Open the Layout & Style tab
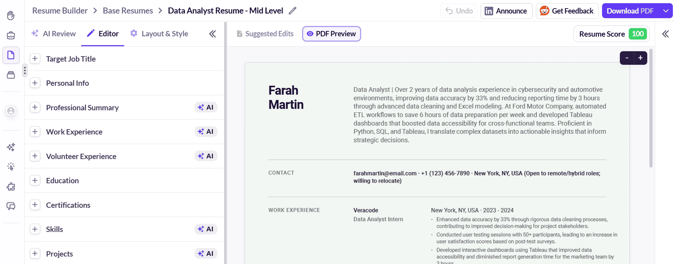 click(159, 34)
